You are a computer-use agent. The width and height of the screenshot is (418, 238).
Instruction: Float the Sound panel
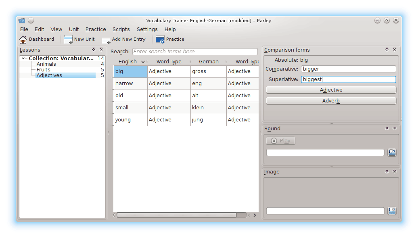click(x=387, y=128)
